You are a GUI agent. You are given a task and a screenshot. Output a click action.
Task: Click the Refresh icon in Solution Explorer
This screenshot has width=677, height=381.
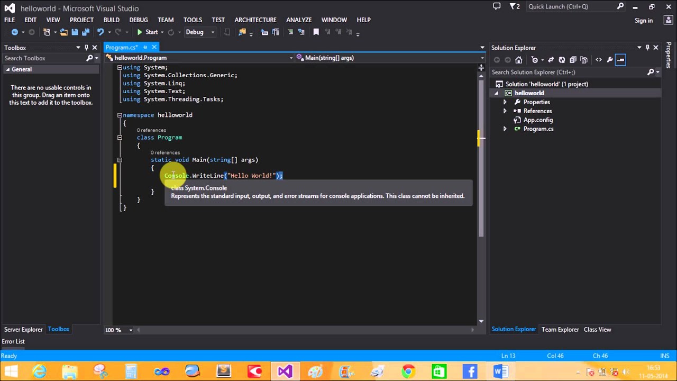562,60
